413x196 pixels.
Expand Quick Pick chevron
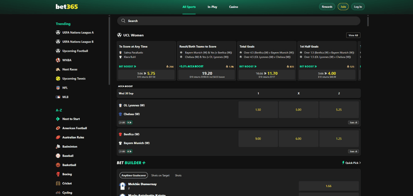point(360,163)
